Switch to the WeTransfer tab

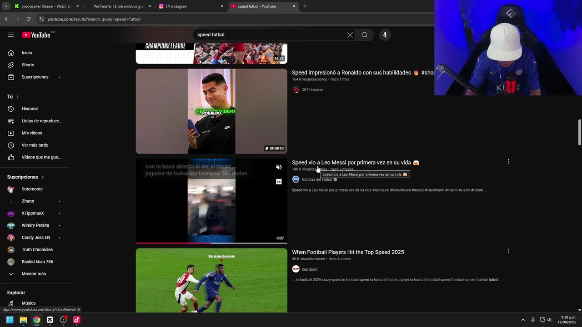coord(118,6)
